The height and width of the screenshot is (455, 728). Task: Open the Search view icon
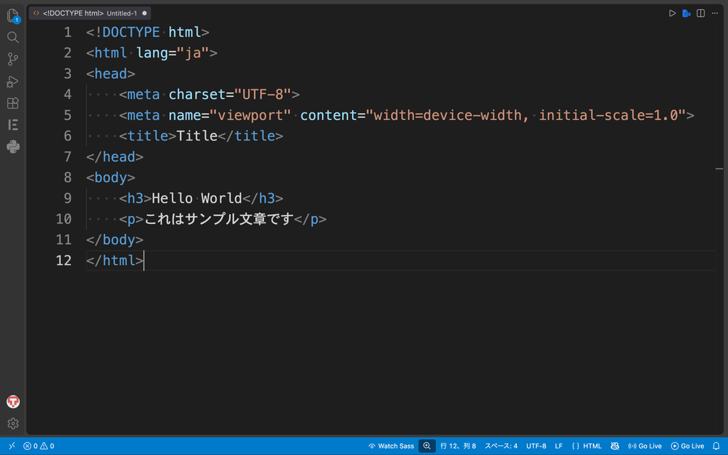pos(13,37)
